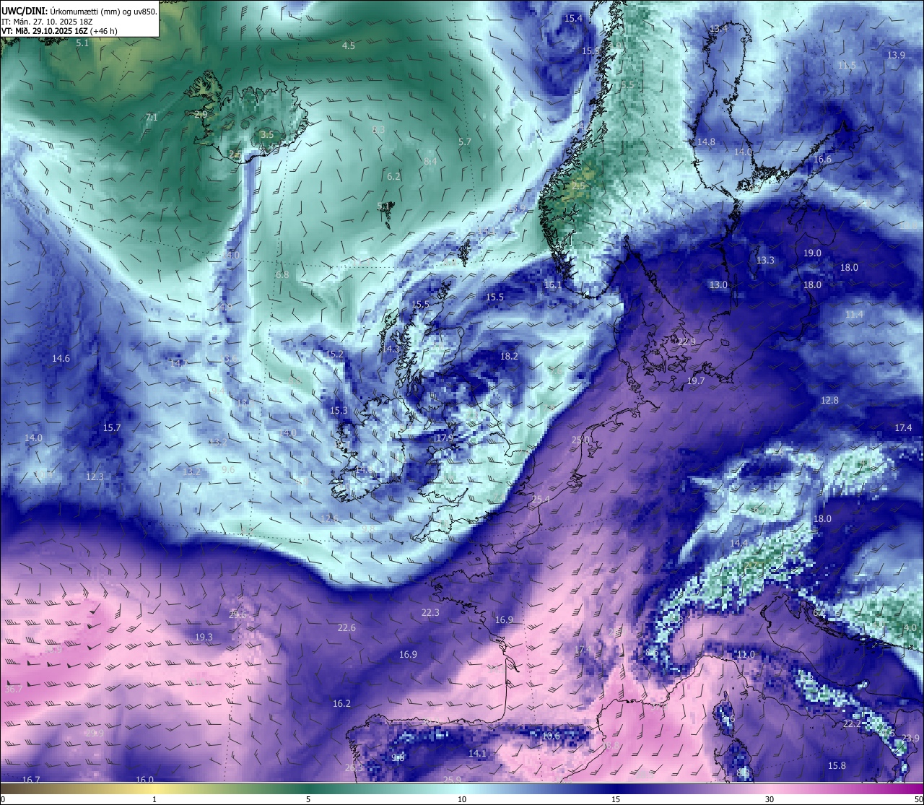The height and width of the screenshot is (805, 924).
Task: Click the 14.6 value in western Atlantic
Action: click(x=61, y=359)
